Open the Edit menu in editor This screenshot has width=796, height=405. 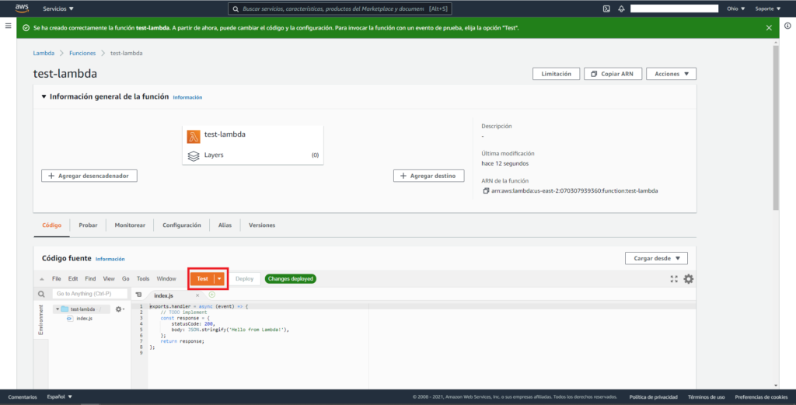coord(73,278)
